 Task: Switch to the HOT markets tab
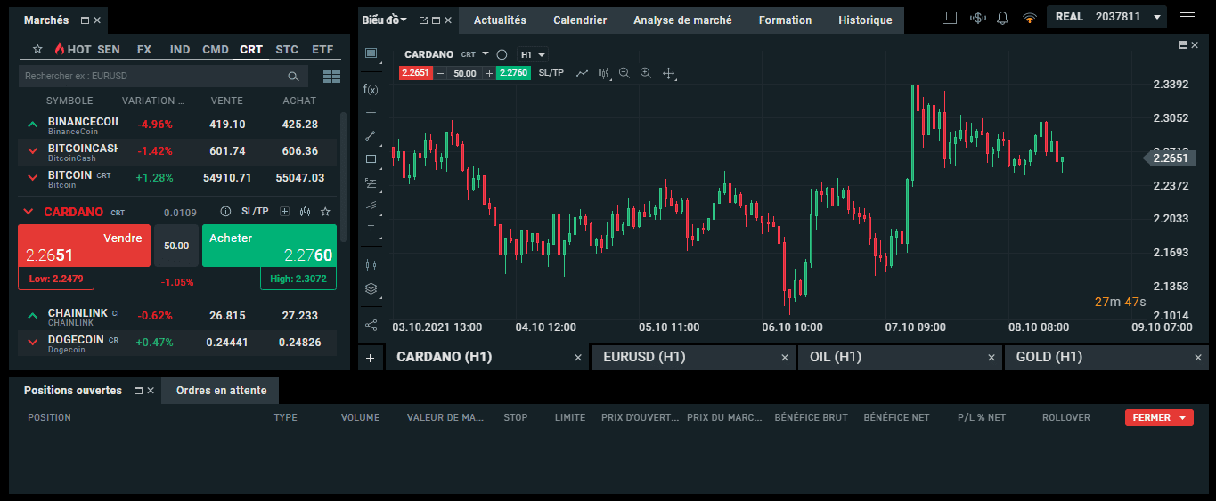pos(71,49)
